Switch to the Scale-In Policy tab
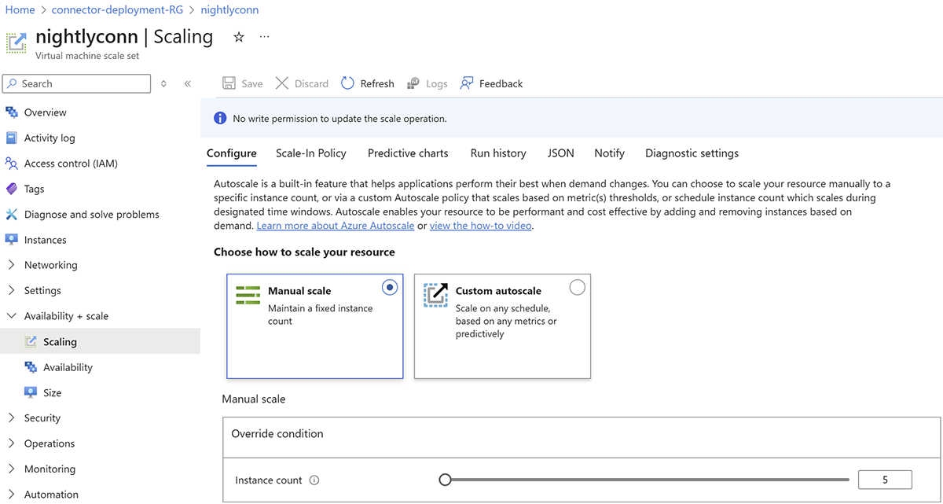Image resolution: width=943 pixels, height=504 pixels. click(x=310, y=153)
